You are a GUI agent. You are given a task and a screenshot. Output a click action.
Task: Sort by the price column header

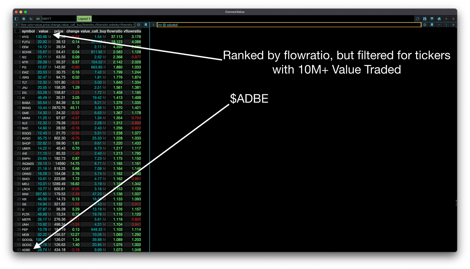coord(59,31)
